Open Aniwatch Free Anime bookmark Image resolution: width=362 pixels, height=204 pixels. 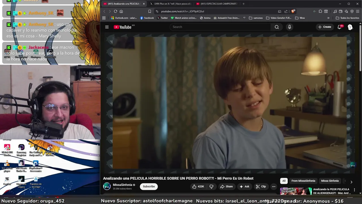coord(227,18)
